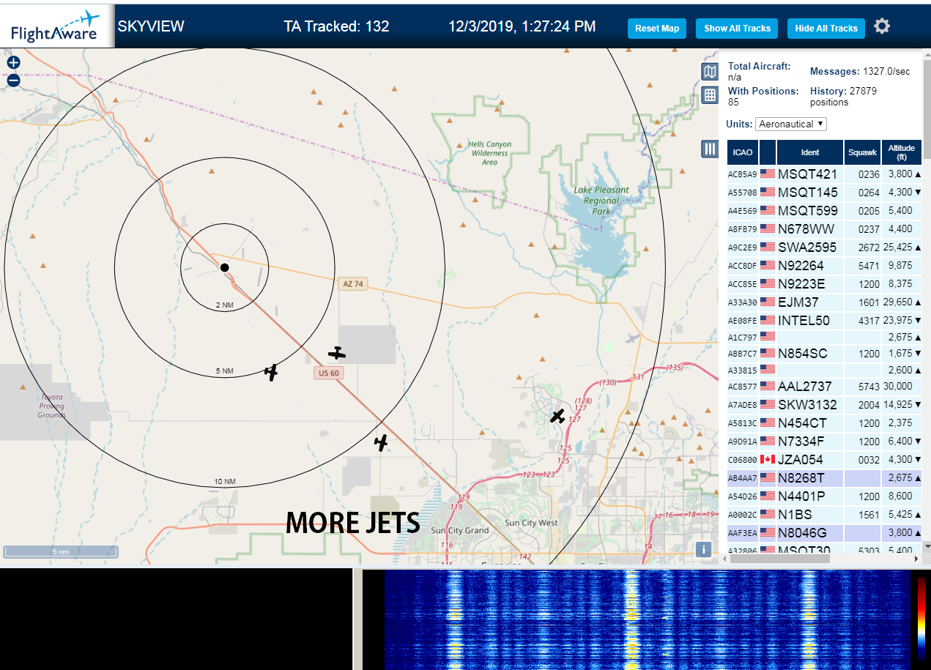Click Show All Tracks button
The height and width of the screenshot is (670, 931).
click(737, 29)
